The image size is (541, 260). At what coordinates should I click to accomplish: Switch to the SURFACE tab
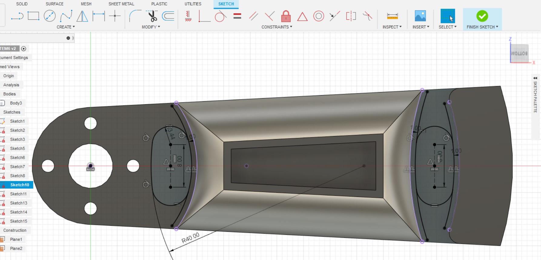coord(55,4)
